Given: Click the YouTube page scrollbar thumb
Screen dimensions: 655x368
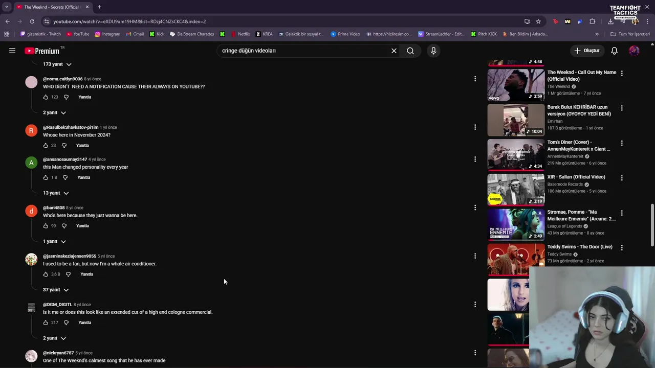Looking at the screenshot, I should 652,225.
